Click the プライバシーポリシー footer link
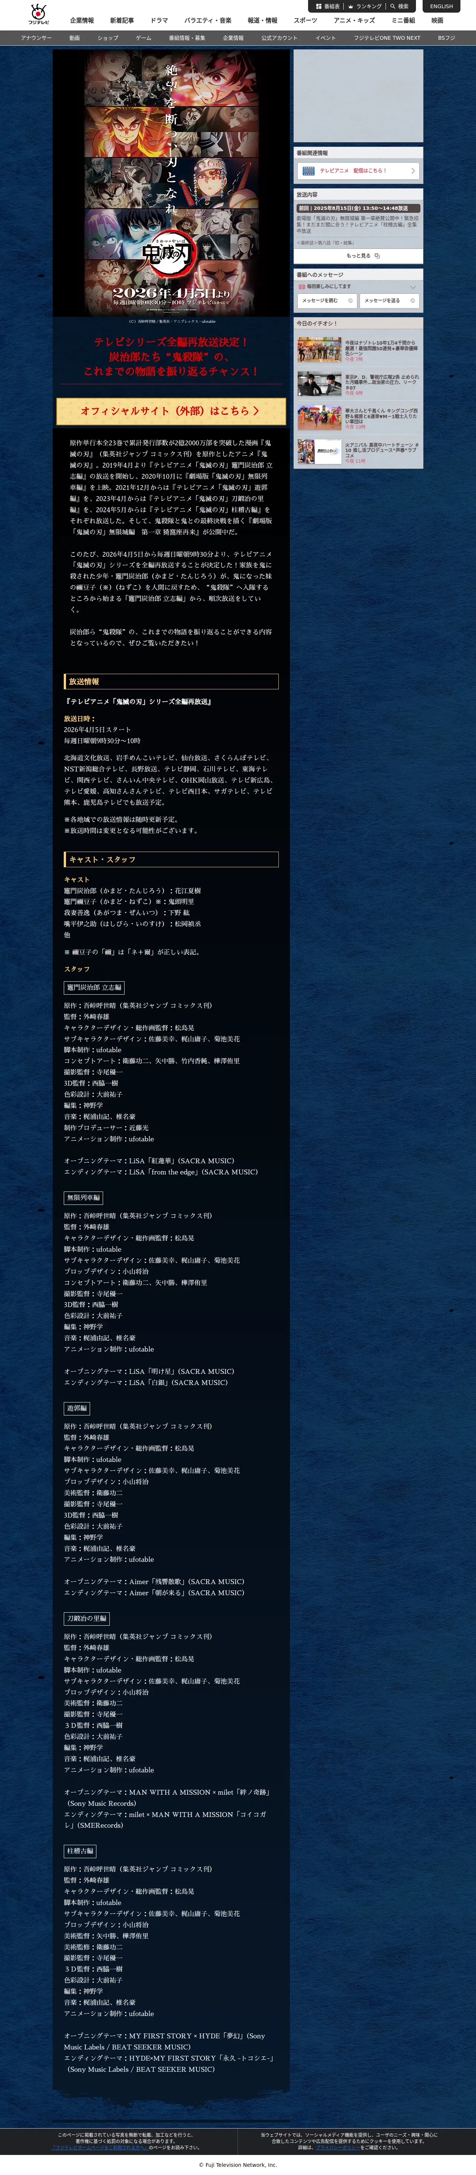 338,2147
